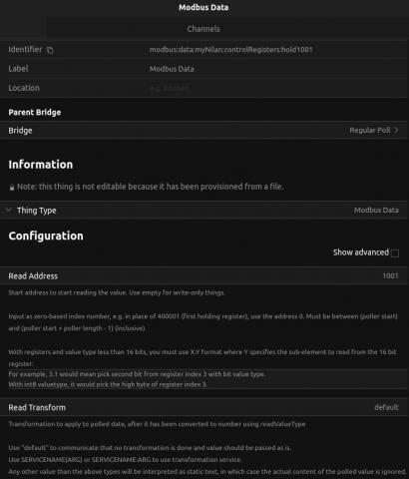Image resolution: width=409 pixels, height=479 pixels.
Task: Click the Read Address field label
Action: pyautogui.click(x=33, y=276)
